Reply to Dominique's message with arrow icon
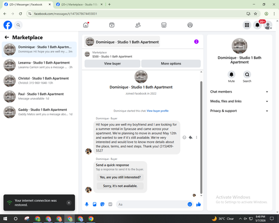The height and width of the screenshot is (223, 279). click(x=191, y=138)
